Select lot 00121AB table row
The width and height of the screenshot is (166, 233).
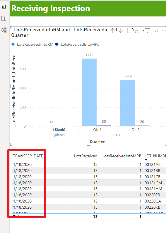pos(89,164)
